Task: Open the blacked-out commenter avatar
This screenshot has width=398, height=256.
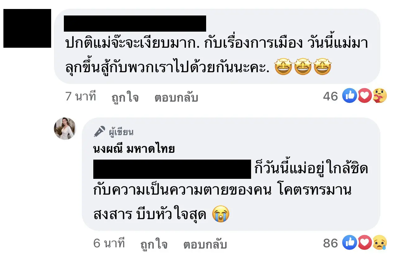Action: click(27, 28)
